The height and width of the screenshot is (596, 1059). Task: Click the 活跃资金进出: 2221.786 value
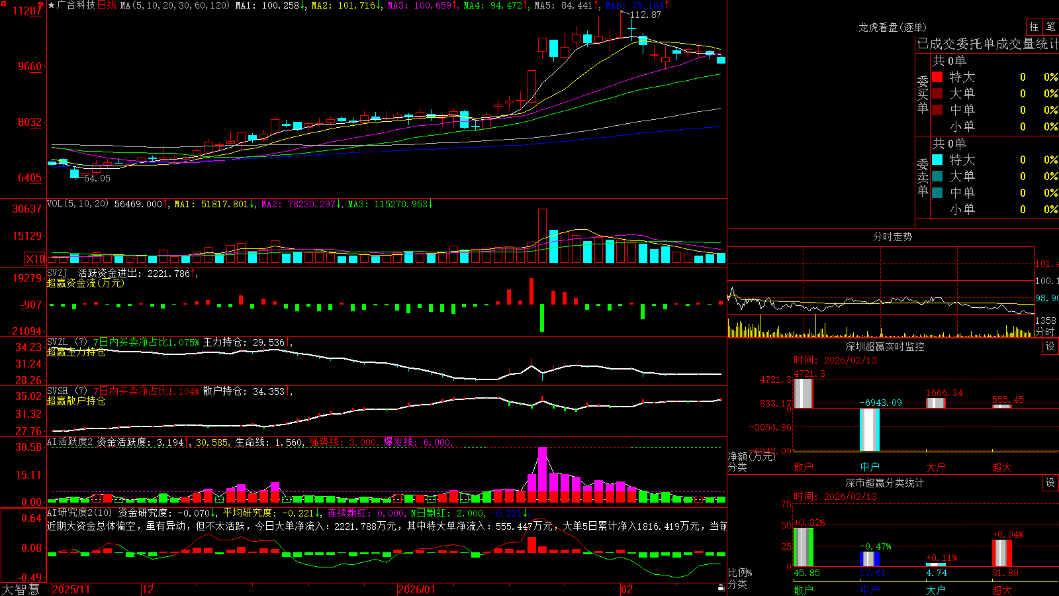pyautogui.click(x=134, y=273)
